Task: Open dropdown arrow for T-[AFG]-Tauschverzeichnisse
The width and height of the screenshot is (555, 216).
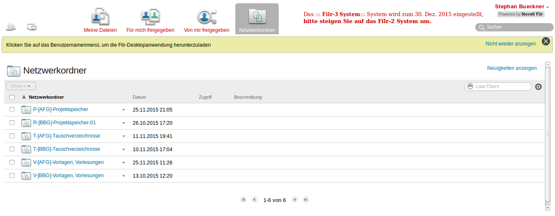Action: pos(123,136)
